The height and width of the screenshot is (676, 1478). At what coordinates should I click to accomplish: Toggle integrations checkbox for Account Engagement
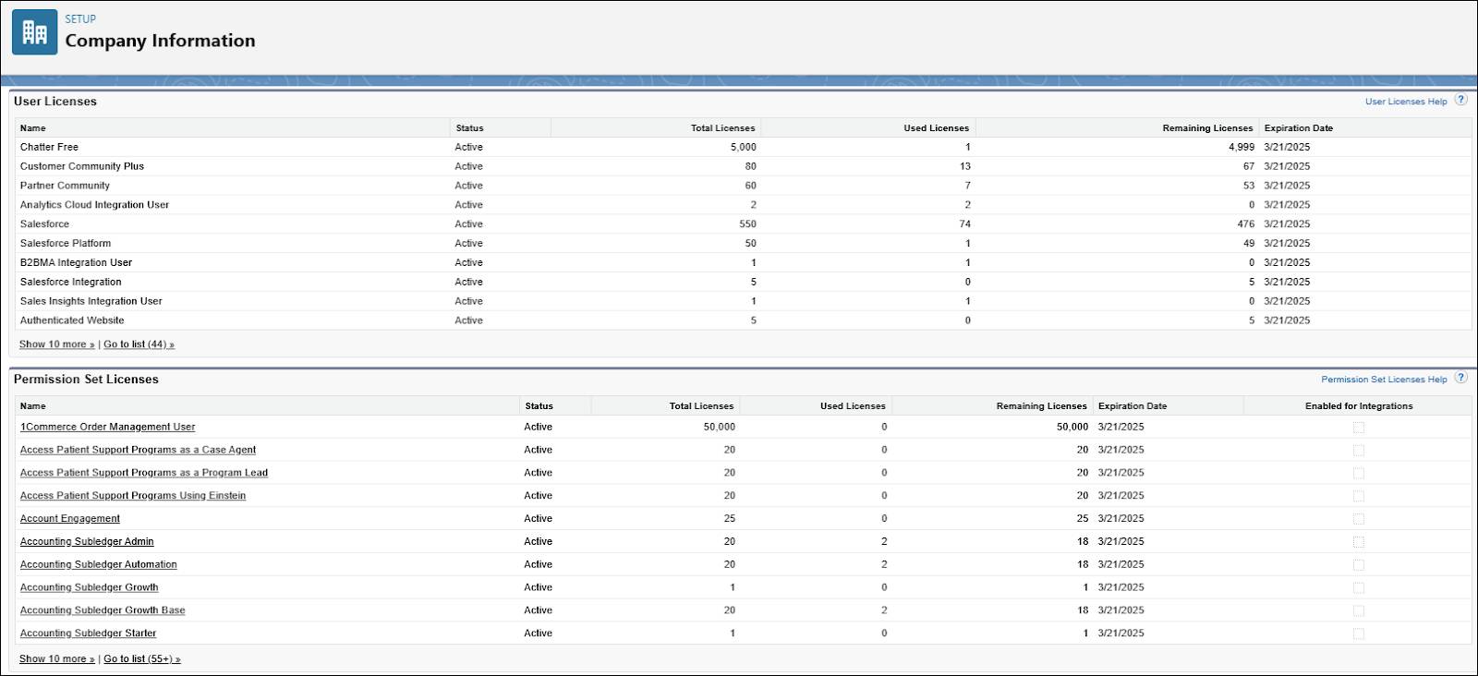click(x=1359, y=519)
